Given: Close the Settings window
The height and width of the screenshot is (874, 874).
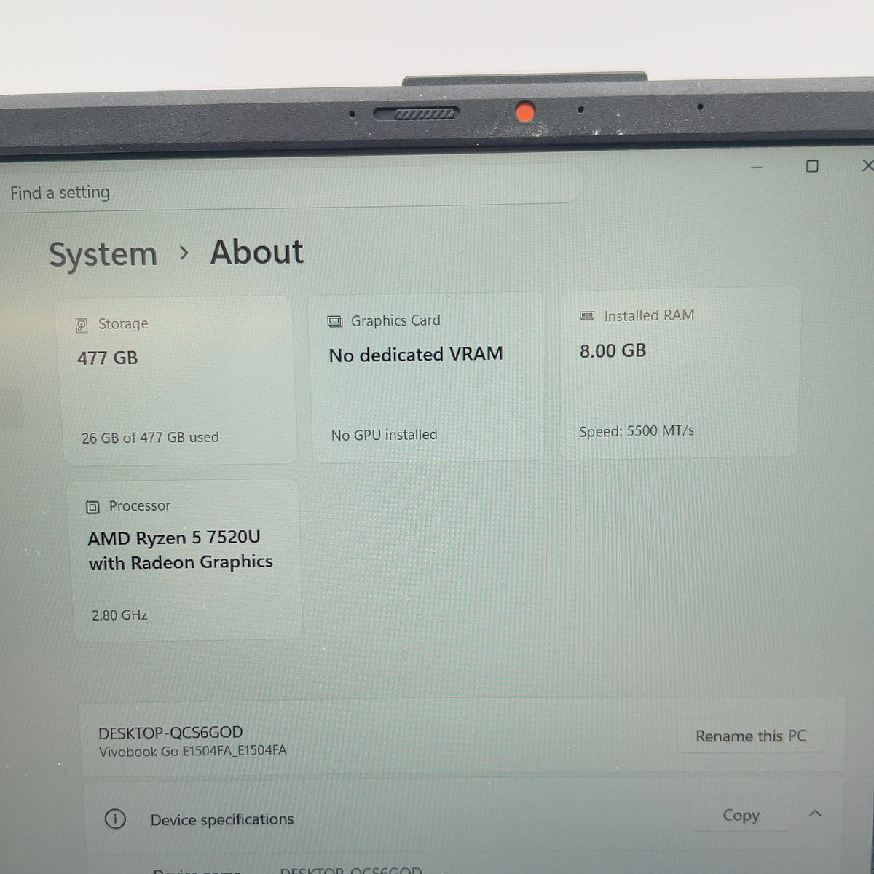Looking at the screenshot, I should 867,166.
